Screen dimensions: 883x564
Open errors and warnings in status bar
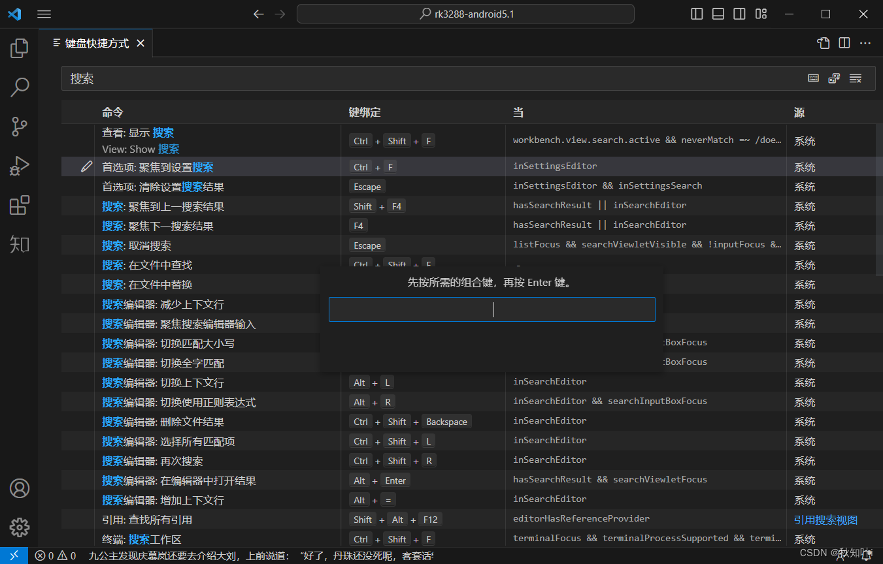(56, 556)
